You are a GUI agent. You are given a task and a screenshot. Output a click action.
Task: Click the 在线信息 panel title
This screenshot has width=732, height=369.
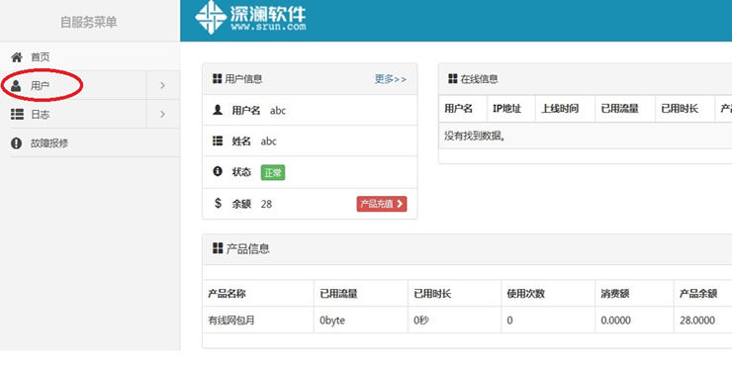(x=479, y=79)
